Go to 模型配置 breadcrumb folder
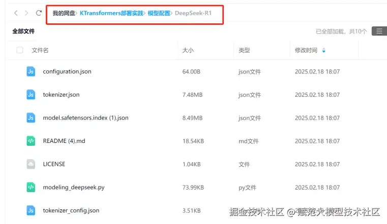 [159, 13]
